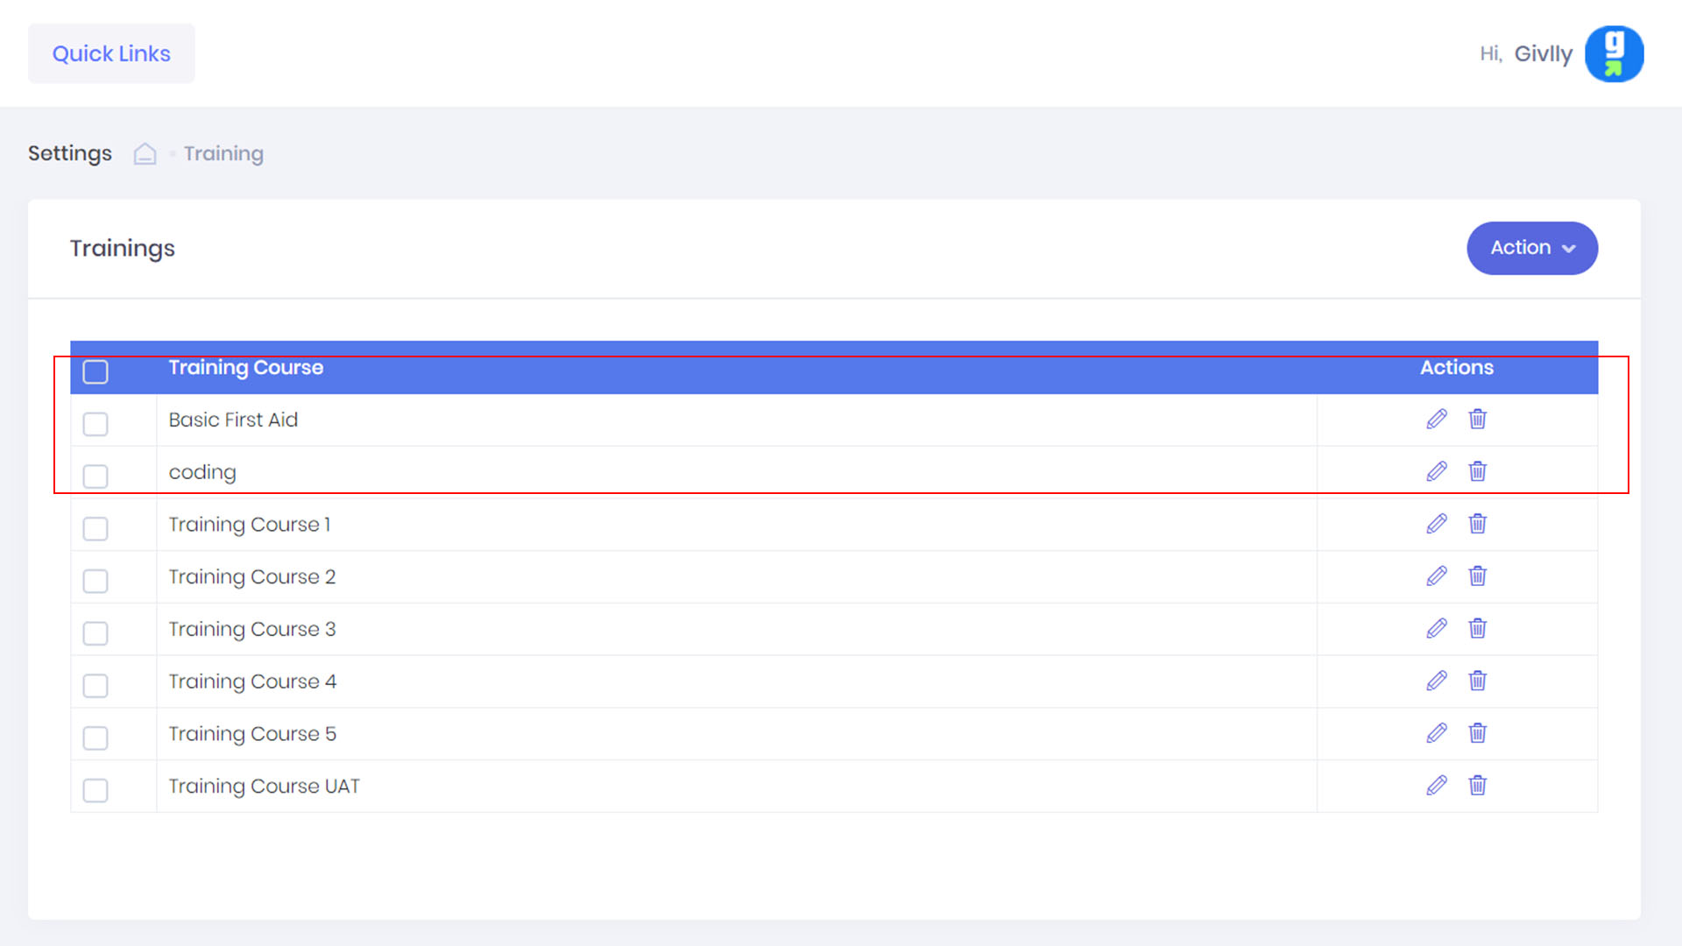Image resolution: width=1682 pixels, height=946 pixels.
Task: Click the Training Course column header
Action: (246, 368)
